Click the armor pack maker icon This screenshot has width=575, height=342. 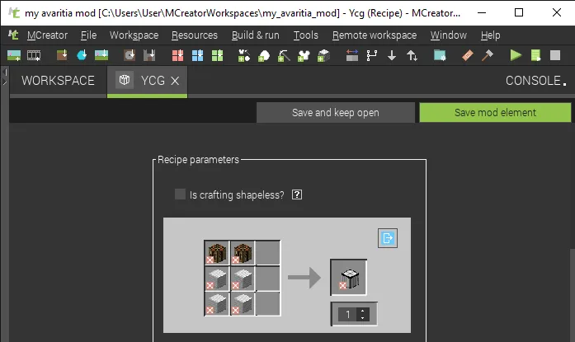click(x=304, y=56)
